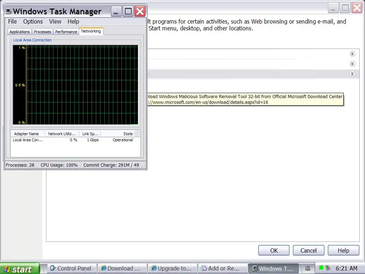Click the Task Manager title bar icon
The width and height of the screenshot is (365, 274).
point(9,11)
